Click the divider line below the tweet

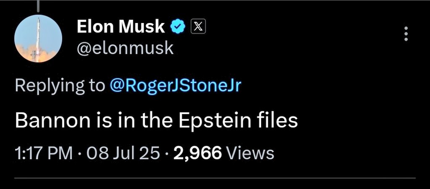[215, 178]
